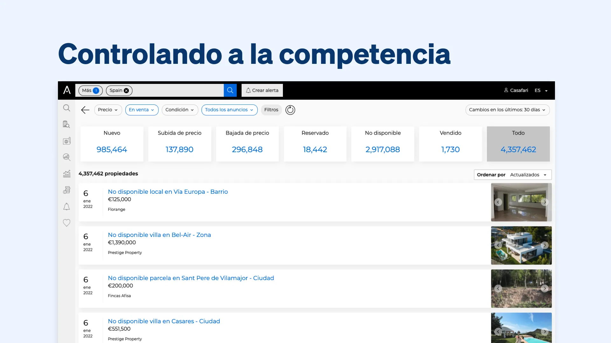Open Cambios en los últimos 30 días dropdown
This screenshot has width=611, height=343.
click(507, 110)
